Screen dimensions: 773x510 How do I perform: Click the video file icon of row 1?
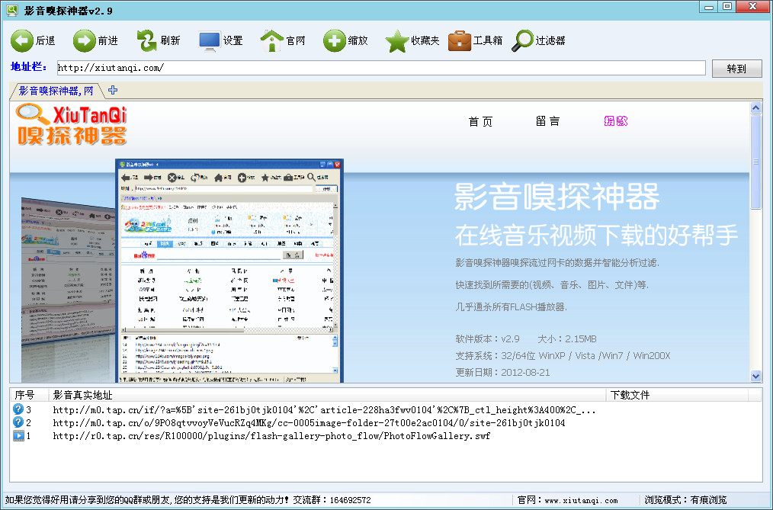pyautogui.click(x=18, y=435)
